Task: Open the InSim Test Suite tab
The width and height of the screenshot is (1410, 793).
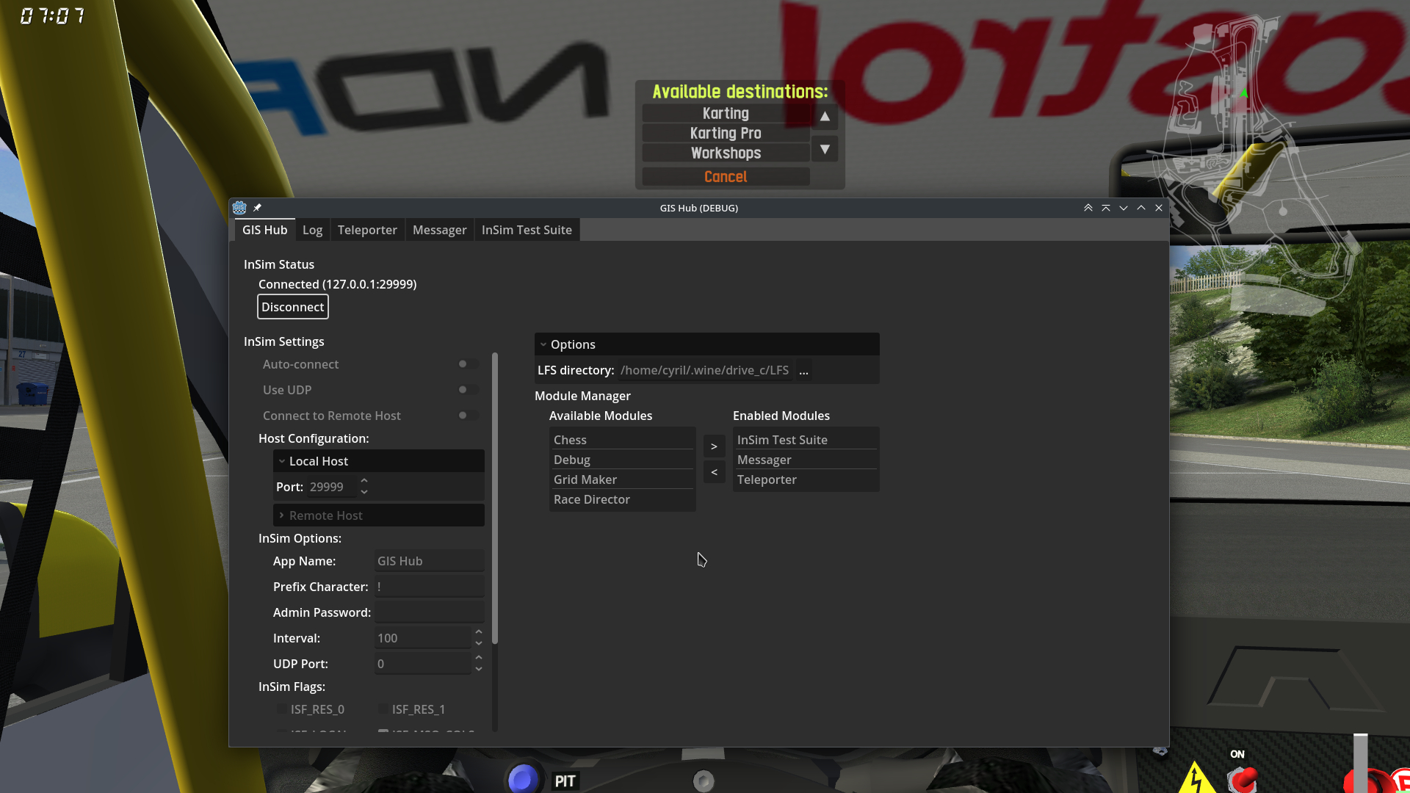Action: (x=527, y=230)
